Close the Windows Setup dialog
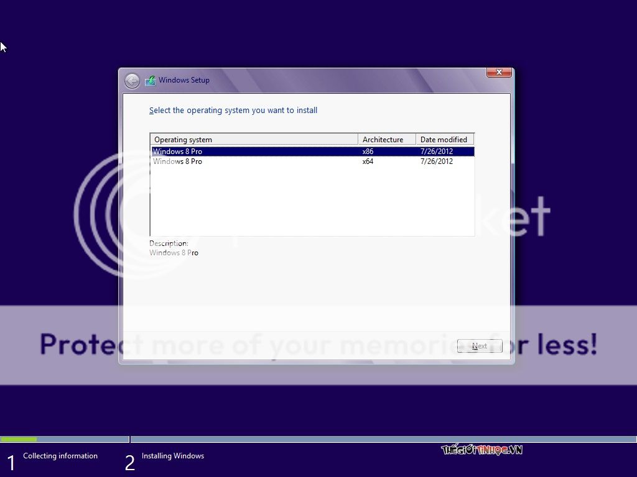This screenshot has width=637, height=477. (499, 73)
